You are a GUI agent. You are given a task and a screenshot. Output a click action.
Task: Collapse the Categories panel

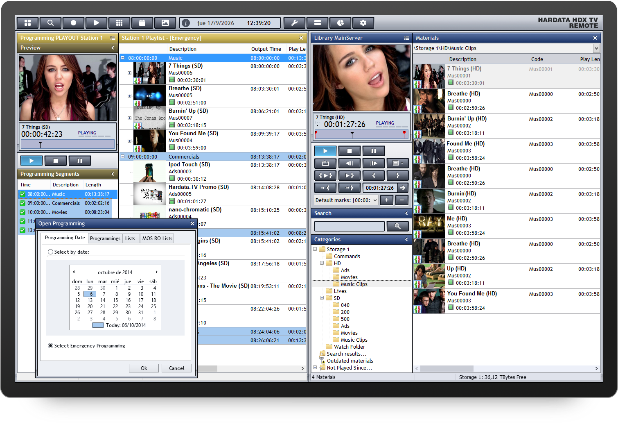point(406,240)
